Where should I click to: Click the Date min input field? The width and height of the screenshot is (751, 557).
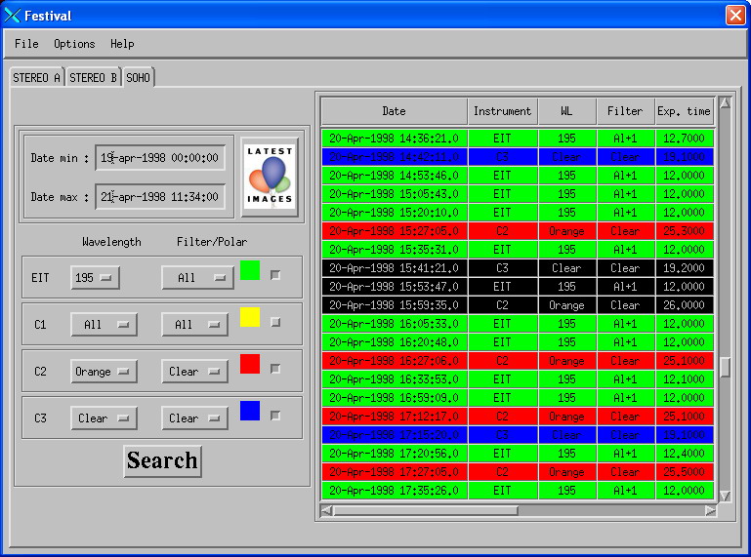[160, 157]
